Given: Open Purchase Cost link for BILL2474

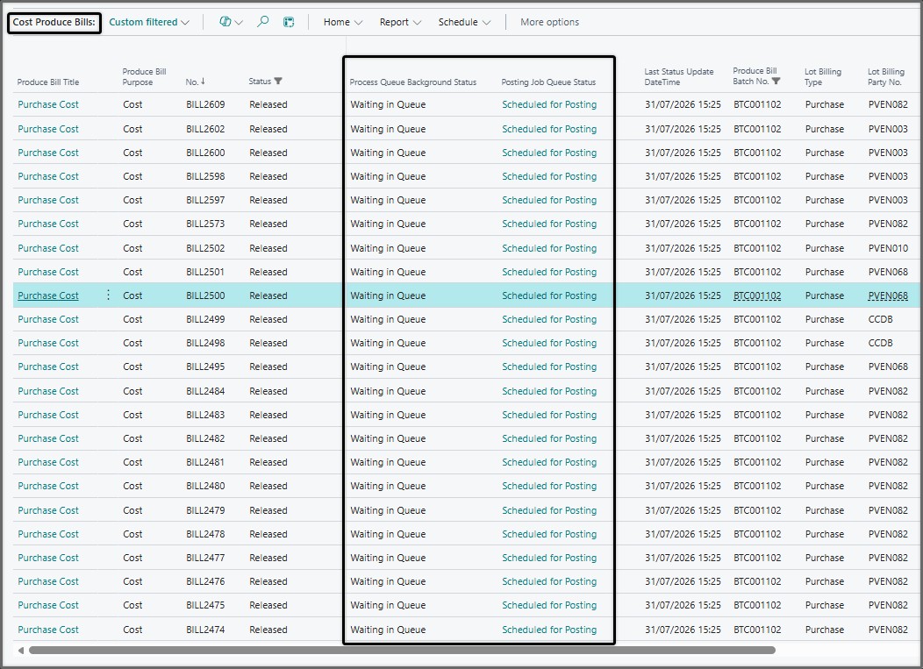Looking at the screenshot, I should [48, 630].
